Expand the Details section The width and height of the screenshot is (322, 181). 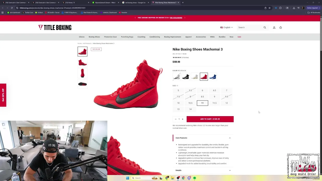tap(203, 170)
